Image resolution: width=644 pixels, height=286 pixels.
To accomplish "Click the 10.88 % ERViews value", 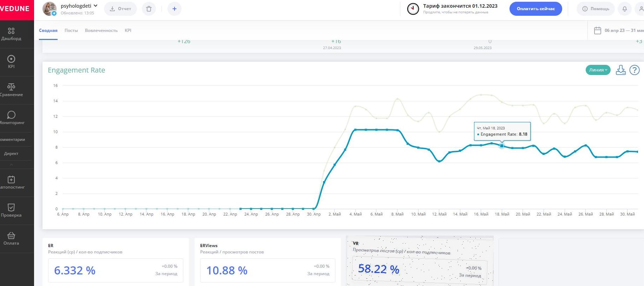I will pyautogui.click(x=227, y=270).
